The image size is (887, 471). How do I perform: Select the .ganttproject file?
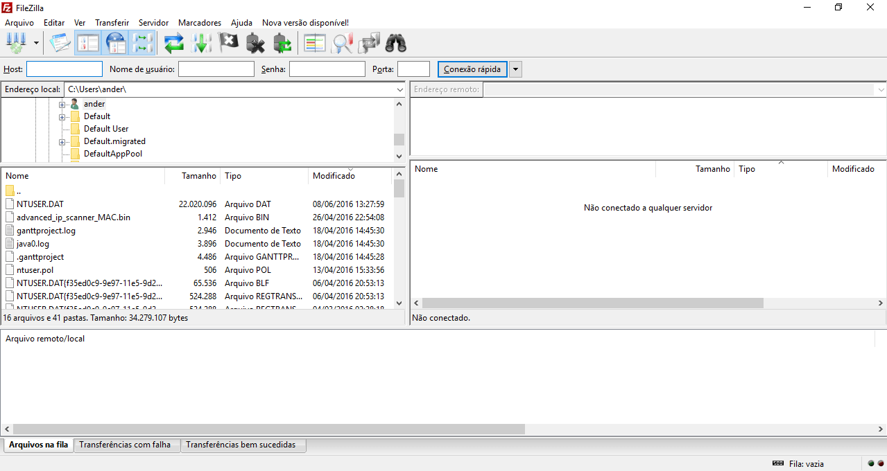tap(197, 257)
